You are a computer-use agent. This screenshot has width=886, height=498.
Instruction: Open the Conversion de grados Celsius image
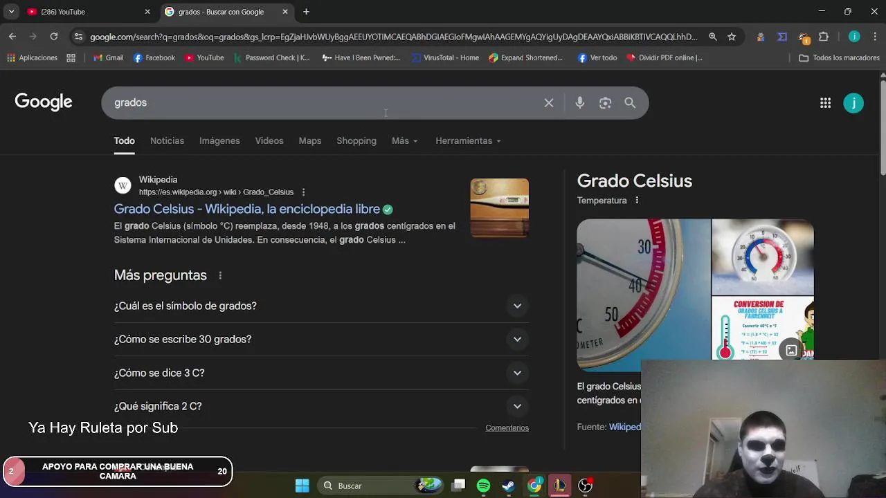coord(762,328)
